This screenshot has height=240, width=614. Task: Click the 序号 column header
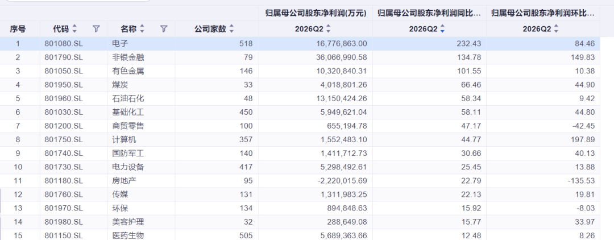(18, 28)
